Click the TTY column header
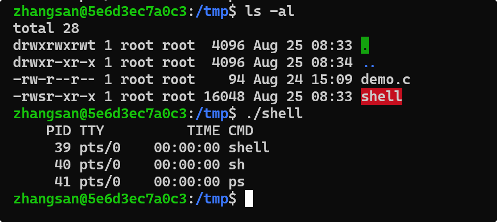 (91, 131)
